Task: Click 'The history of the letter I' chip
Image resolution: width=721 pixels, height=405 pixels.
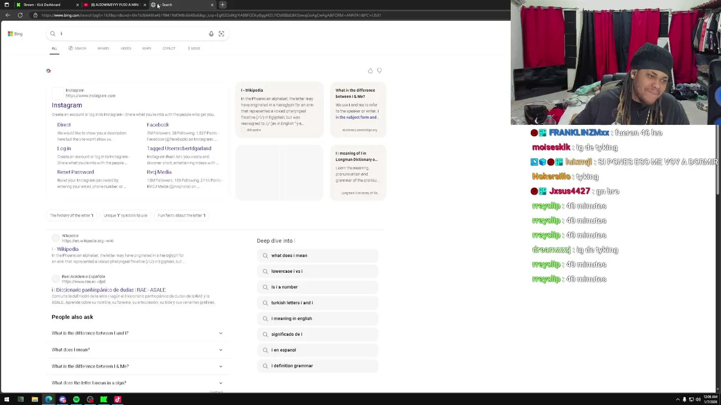Action: pyautogui.click(x=72, y=215)
